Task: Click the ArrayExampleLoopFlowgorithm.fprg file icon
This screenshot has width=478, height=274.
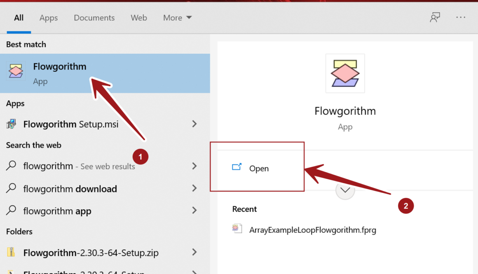Action: click(x=237, y=229)
